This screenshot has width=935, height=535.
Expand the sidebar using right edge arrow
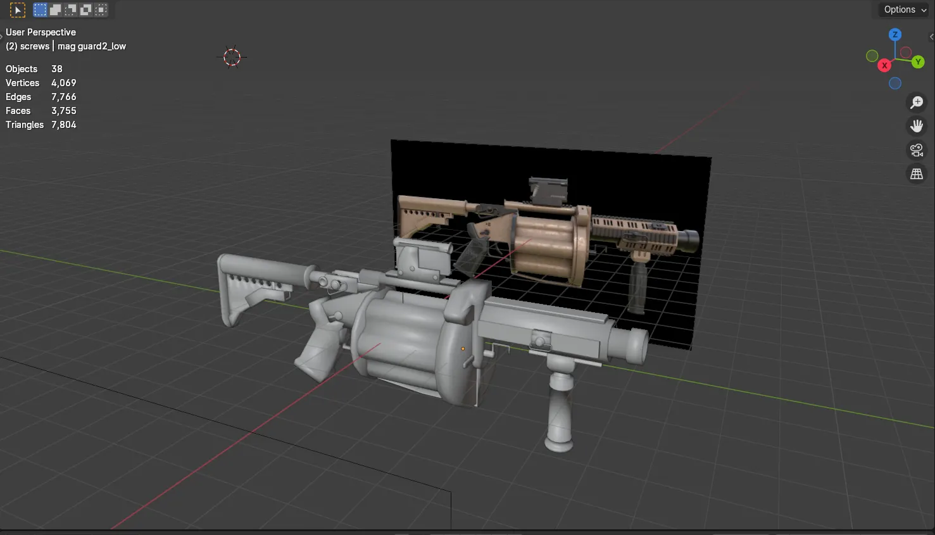(x=931, y=37)
